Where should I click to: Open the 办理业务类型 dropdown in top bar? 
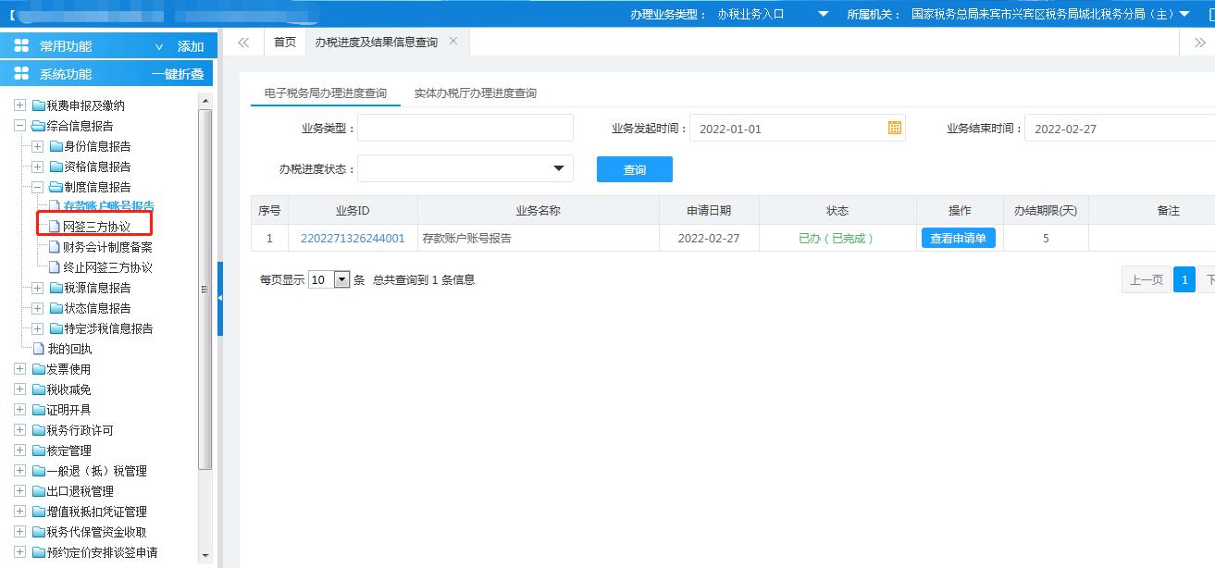pyautogui.click(x=823, y=14)
